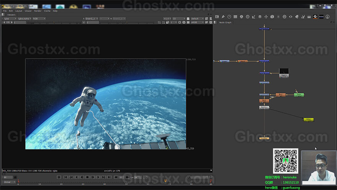Open the Edit menu
This screenshot has width=337, height=190.
coord(11,11)
